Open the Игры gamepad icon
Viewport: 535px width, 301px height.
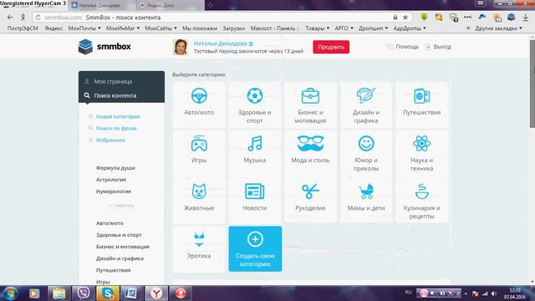199,144
